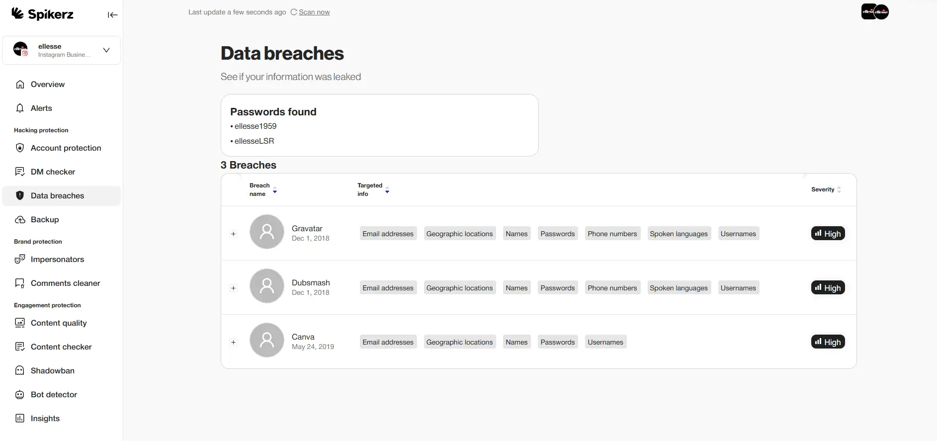Image resolution: width=937 pixels, height=441 pixels.
Task: Go to Alerts
Action: pos(41,108)
